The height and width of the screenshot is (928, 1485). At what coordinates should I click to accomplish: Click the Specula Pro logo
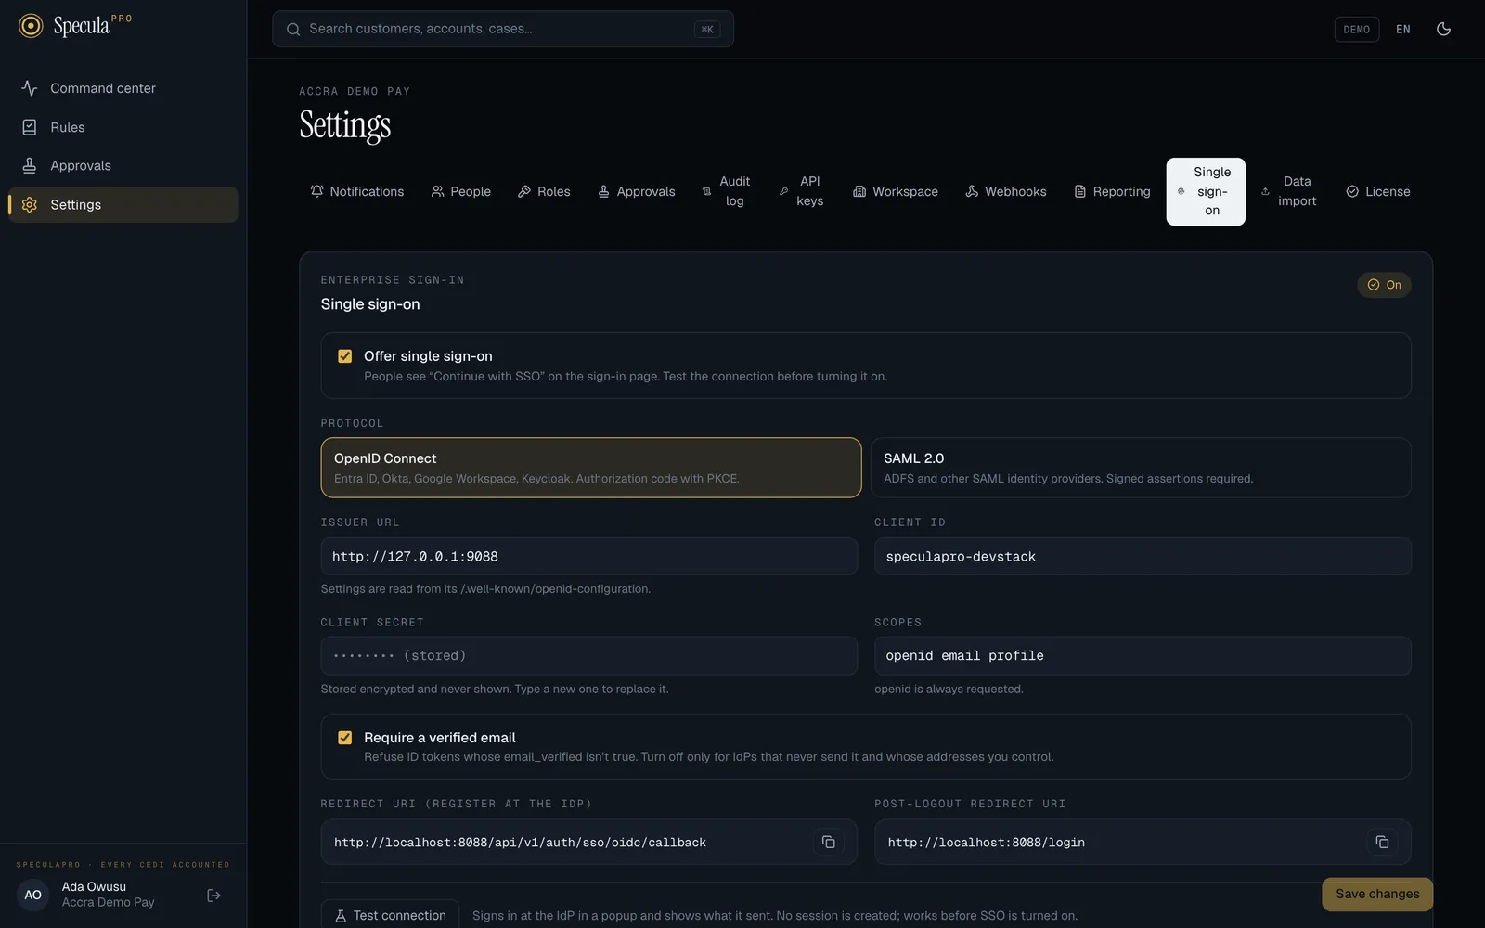(75, 26)
